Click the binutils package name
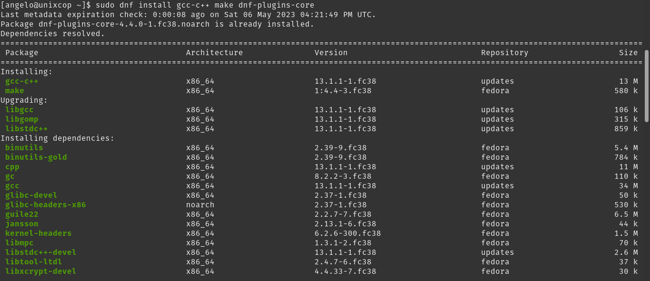 [24, 148]
